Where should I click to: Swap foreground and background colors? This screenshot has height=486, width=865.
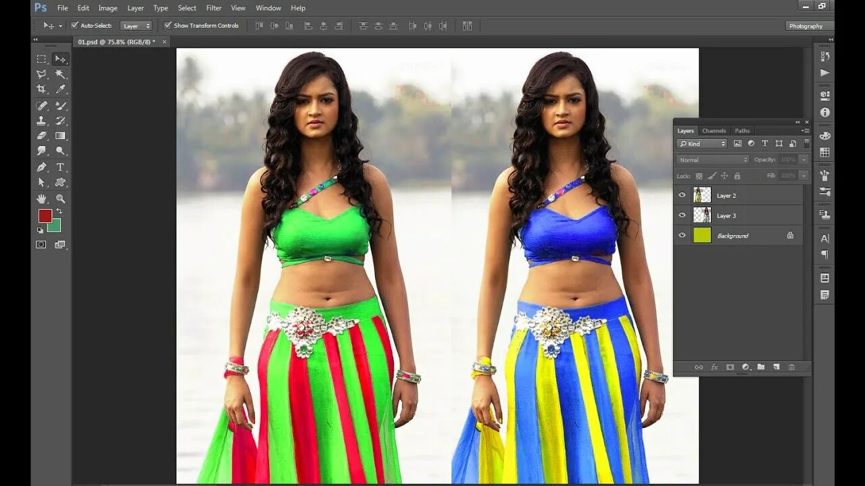(59, 211)
